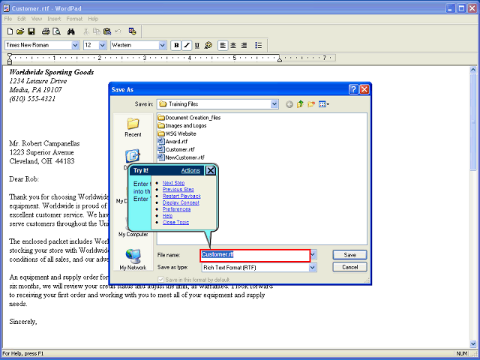Click the Previous Step link
Viewport: 480px width, 360px height.
point(178,190)
